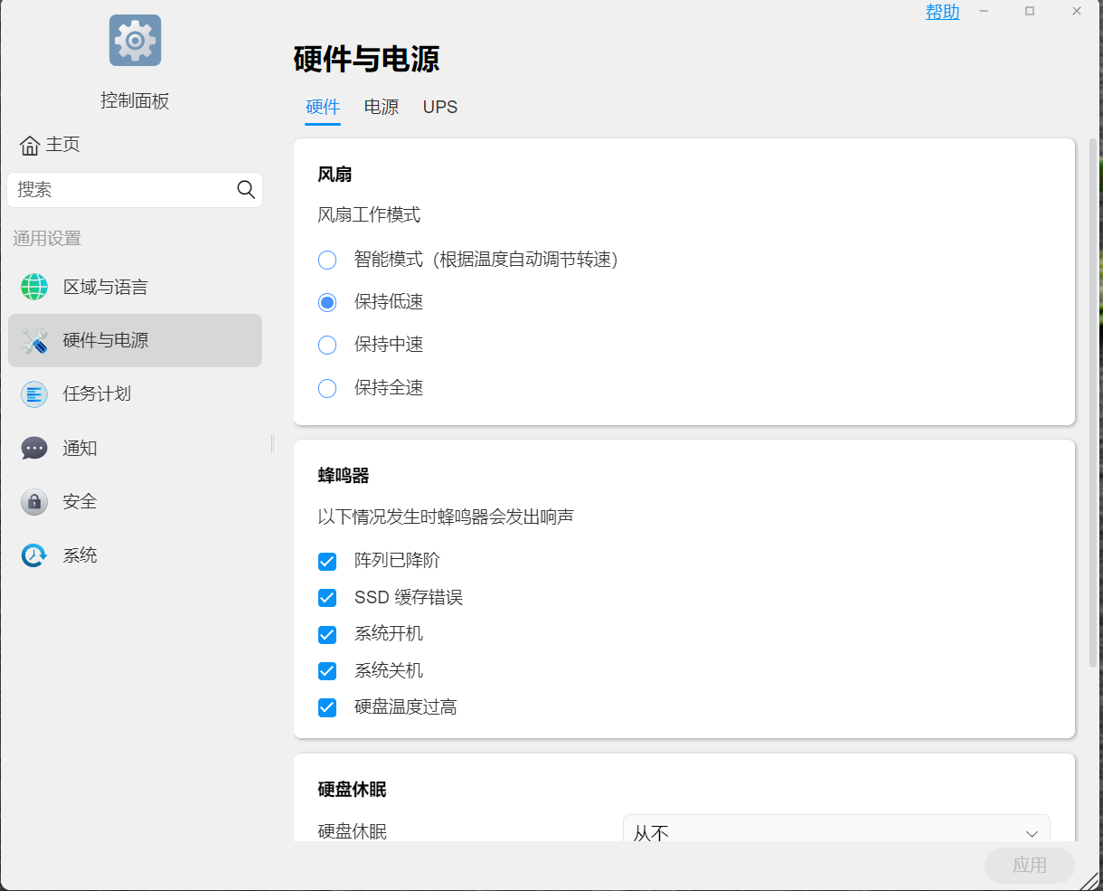Viewport: 1103px width, 891px height.
Task: Select the Task Schedule icon
Action: [x=34, y=394]
